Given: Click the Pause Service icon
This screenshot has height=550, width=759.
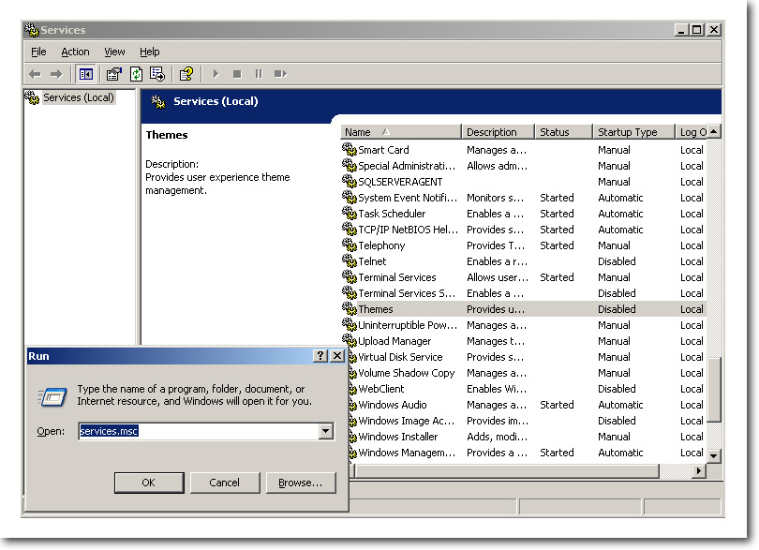Looking at the screenshot, I should (x=259, y=74).
